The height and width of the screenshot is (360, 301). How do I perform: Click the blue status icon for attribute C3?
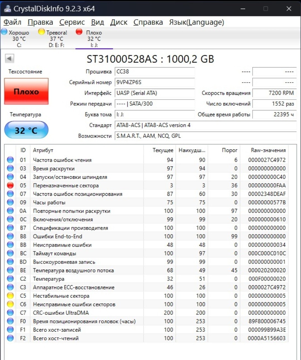coord(10,287)
